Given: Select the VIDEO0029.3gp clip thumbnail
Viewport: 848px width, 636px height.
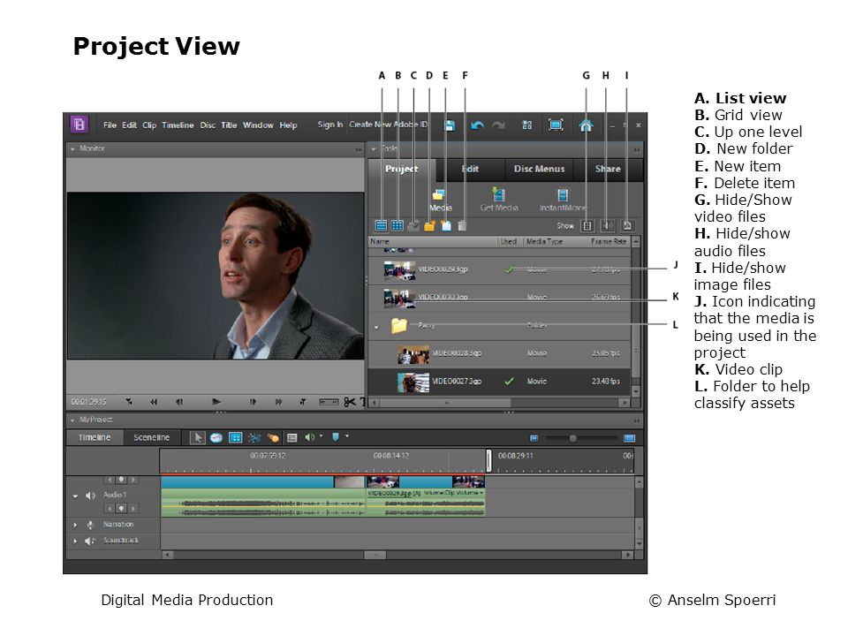Looking at the screenshot, I should point(399,270).
